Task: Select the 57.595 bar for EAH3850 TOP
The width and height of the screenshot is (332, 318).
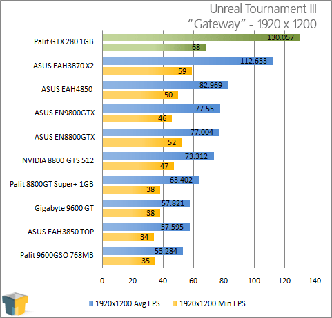Action: tap(146, 227)
